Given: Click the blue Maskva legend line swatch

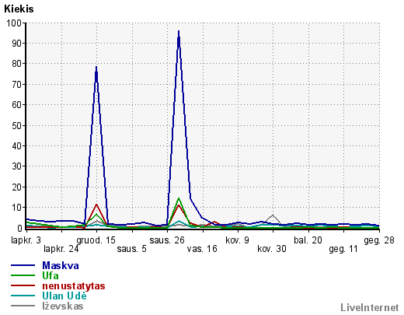Looking at the screenshot, I should click(x=23, y=265).
